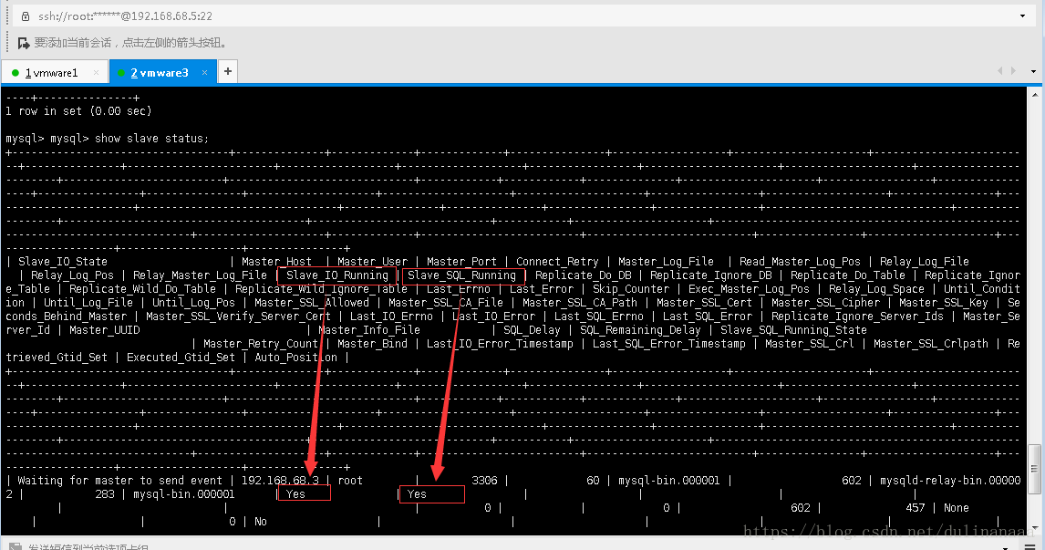Click the Master_Port column header
This screenshot has height=550, width=1045.
[x=461, y=262]
